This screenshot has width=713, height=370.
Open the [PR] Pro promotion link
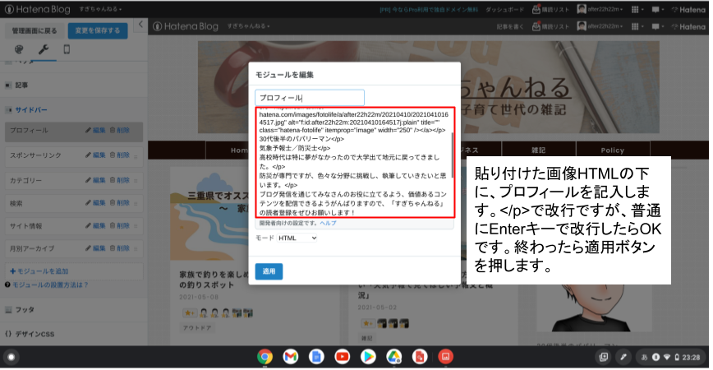click(429, 10)
